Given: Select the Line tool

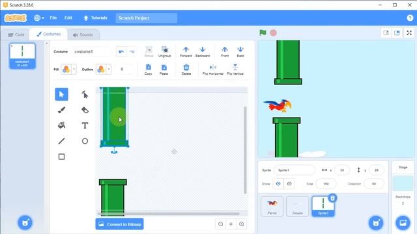Looking at the screenshot, I should [x=61, y=141].
